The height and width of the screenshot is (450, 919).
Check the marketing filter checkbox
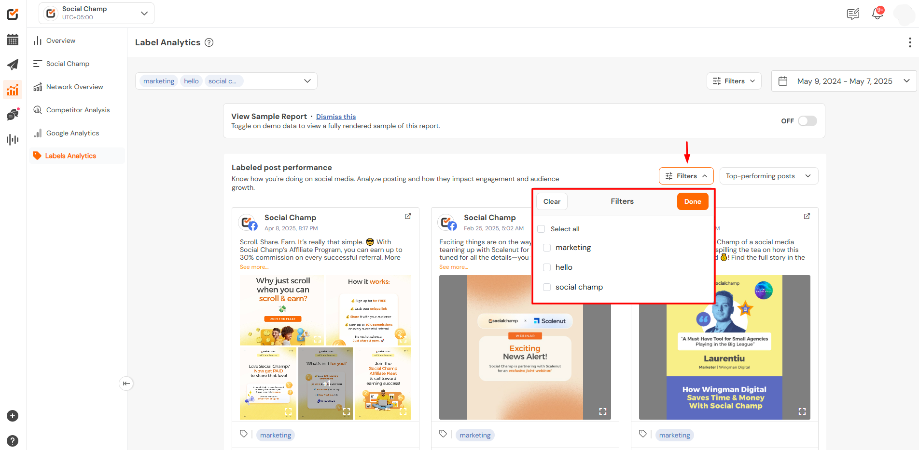(547, 248)
